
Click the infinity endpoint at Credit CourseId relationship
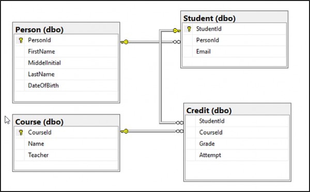click(179, 131)
